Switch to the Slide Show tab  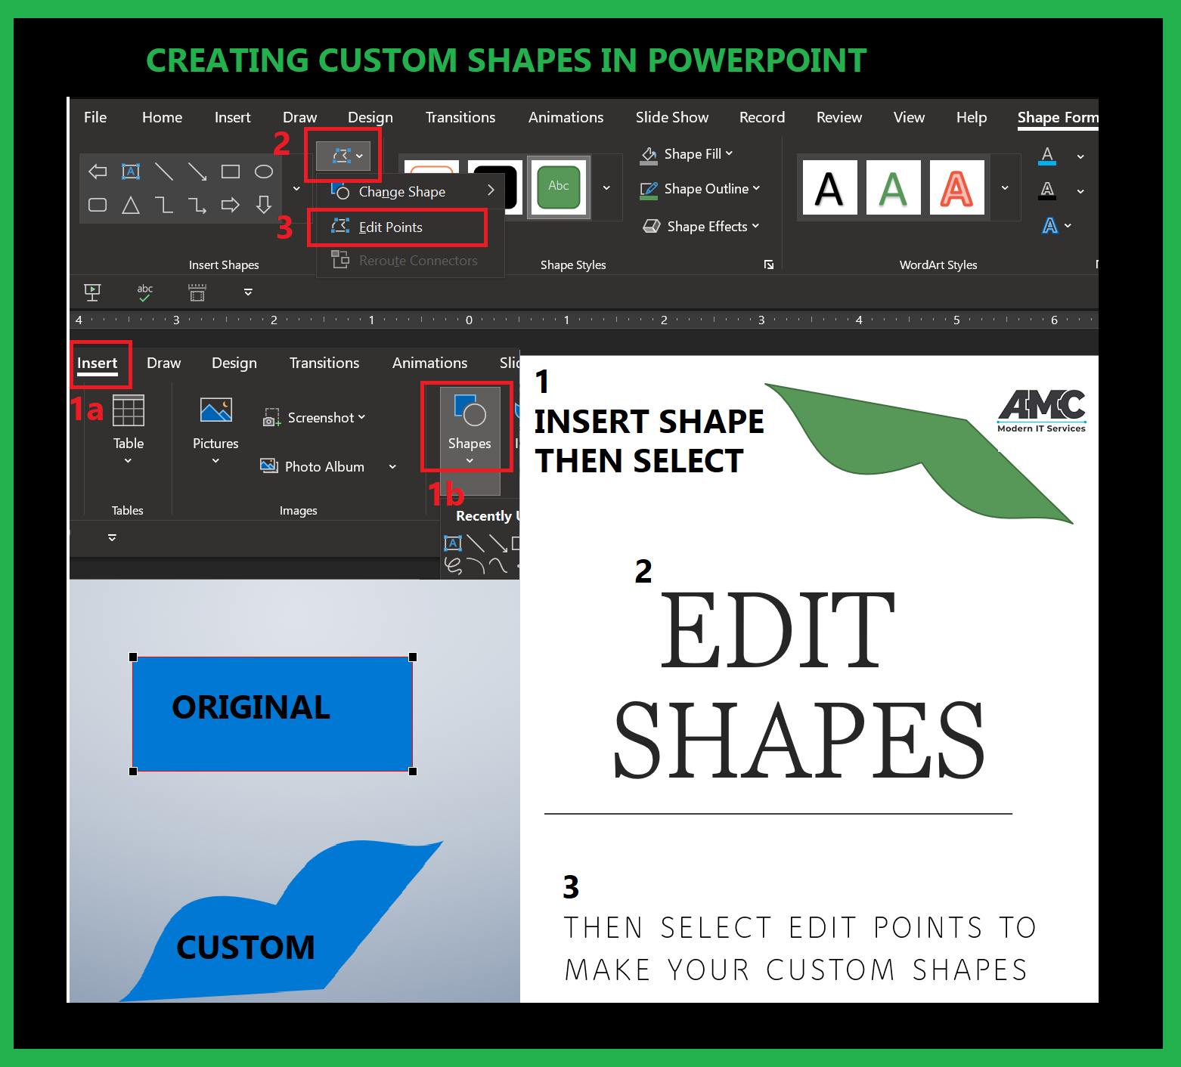point(672,118)
